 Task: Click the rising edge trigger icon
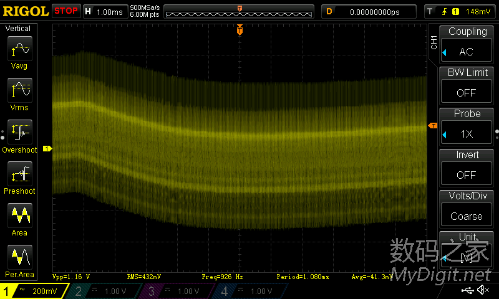coord(444,12)
